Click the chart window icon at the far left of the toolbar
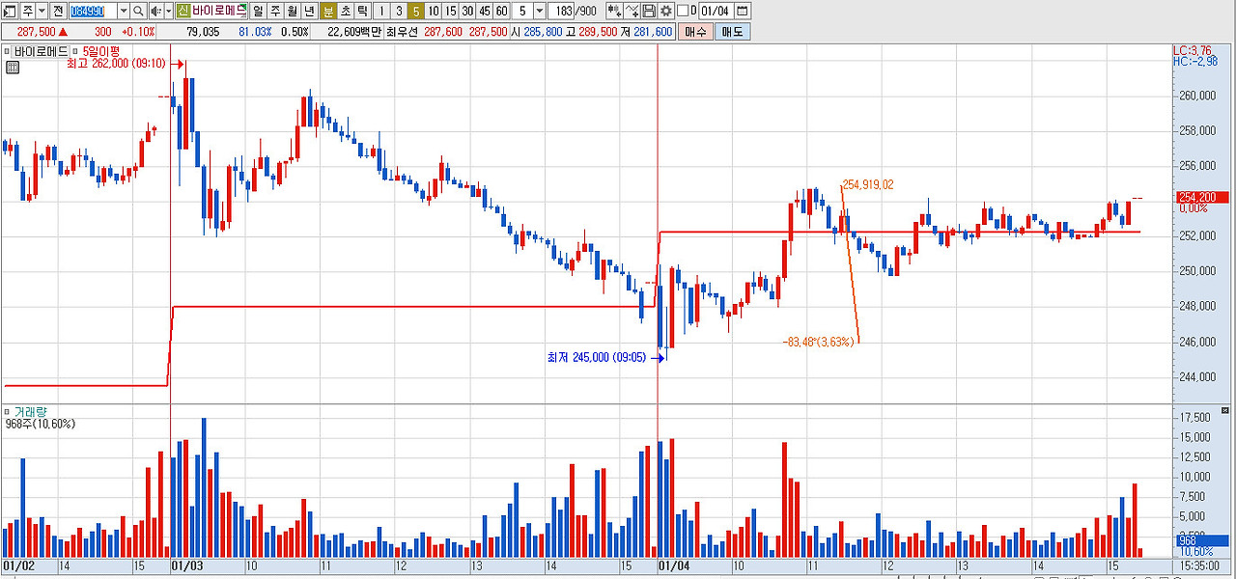1236x579 pixels. click(9, 11)
